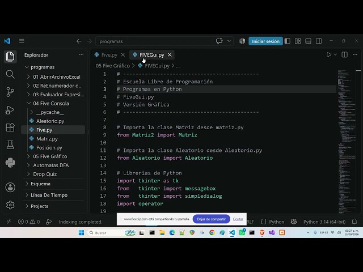Image resolution: width=363 pixels, height=272 pixels.
Task: Open the Accounts menu in activity bar
Action: tap(10, 188)
